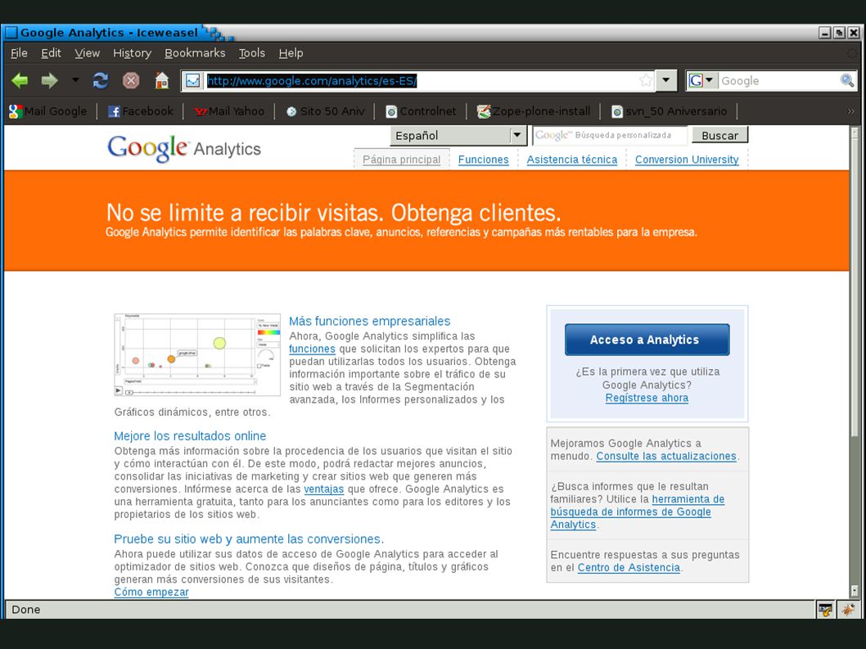This screenshot has height=649, width=866.
Task: Open the Consulte las actualizaciones link
Action: point(666,456)
